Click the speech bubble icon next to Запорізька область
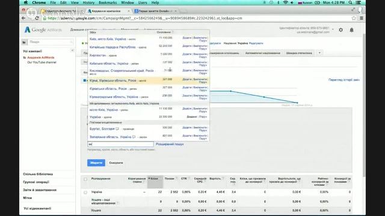The height and width of the screenshot is (216, 385). (x=134, y=137)
